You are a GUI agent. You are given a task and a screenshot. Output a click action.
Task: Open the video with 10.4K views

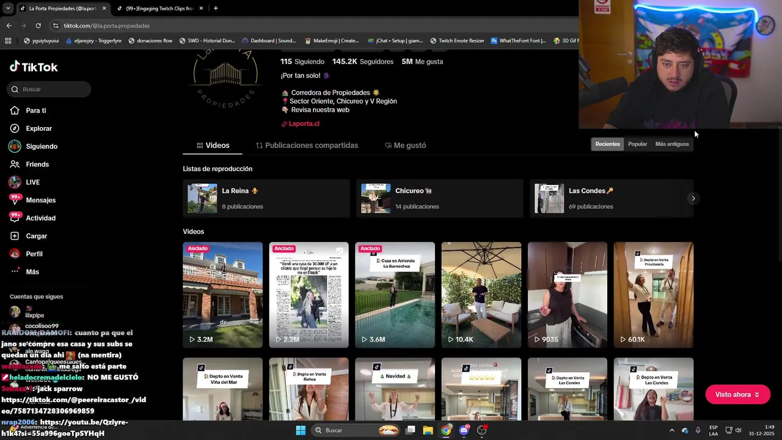pos(481,295)
